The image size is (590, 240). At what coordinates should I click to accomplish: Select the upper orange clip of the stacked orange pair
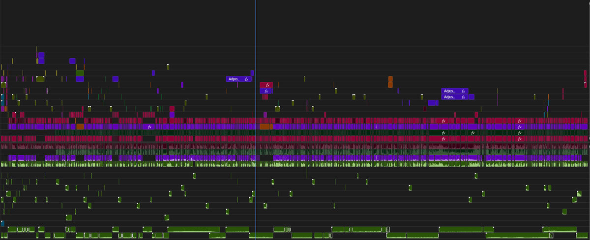pyautogui.click(x=390, y=79)
